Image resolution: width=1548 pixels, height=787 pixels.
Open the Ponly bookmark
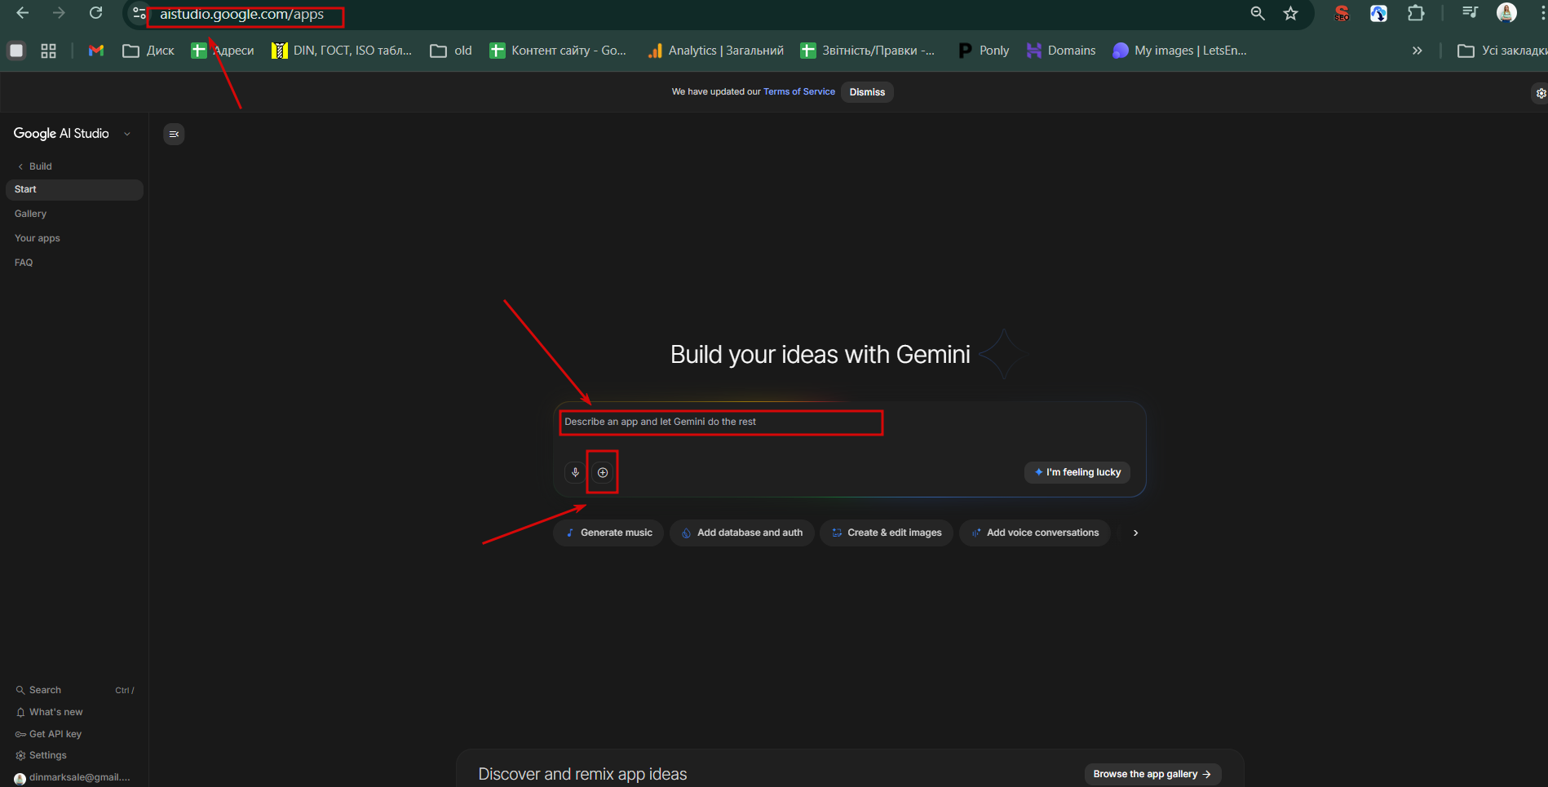(x=984, y=51)
